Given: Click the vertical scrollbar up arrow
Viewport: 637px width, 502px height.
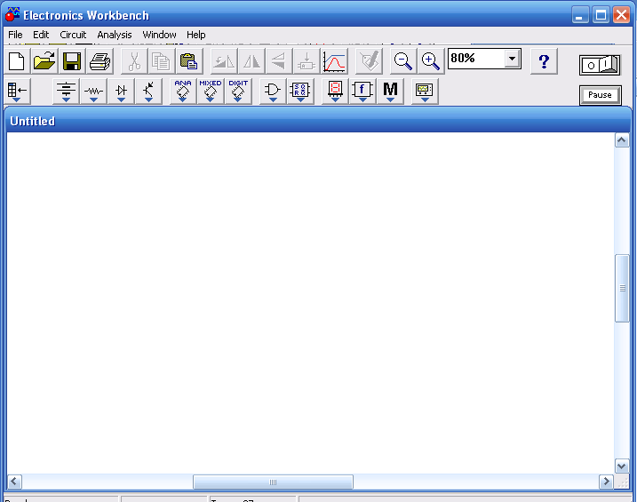Looking at the screenshot, I should tap(622, 140).
